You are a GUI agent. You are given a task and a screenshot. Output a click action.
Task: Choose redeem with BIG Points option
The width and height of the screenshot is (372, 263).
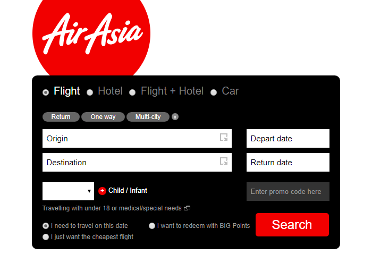tap(152, 226)
